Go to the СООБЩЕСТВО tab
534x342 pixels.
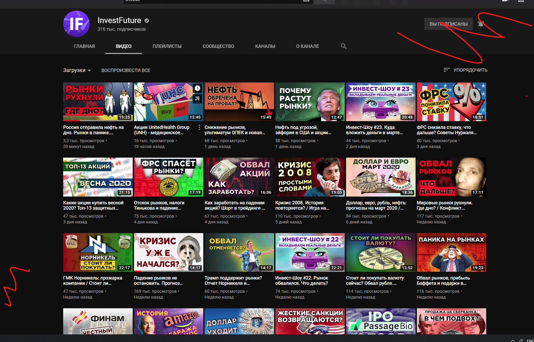pos(218,46)
